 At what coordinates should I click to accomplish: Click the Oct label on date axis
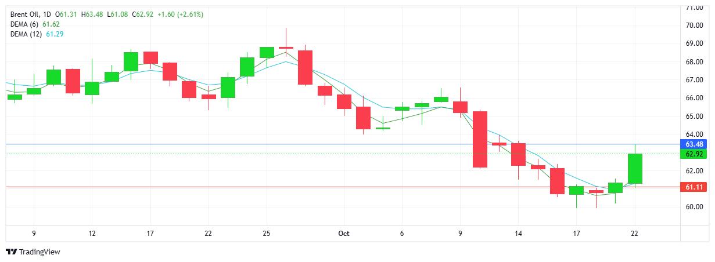point(344,234)
